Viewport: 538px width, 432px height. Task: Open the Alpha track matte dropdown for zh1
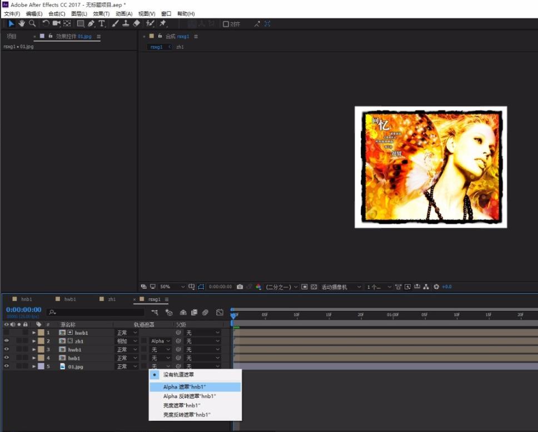160,341
